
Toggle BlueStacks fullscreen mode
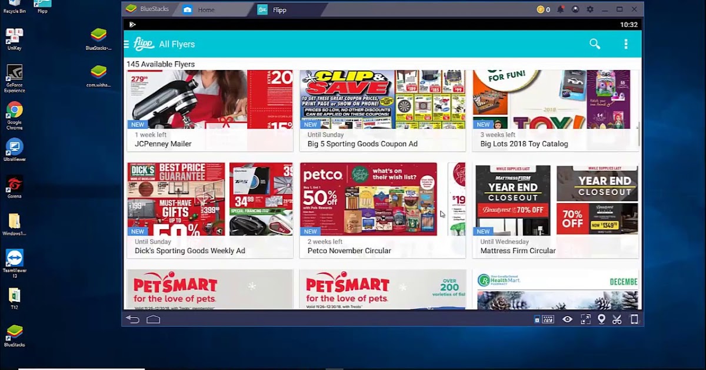click(x=585, y=319)
